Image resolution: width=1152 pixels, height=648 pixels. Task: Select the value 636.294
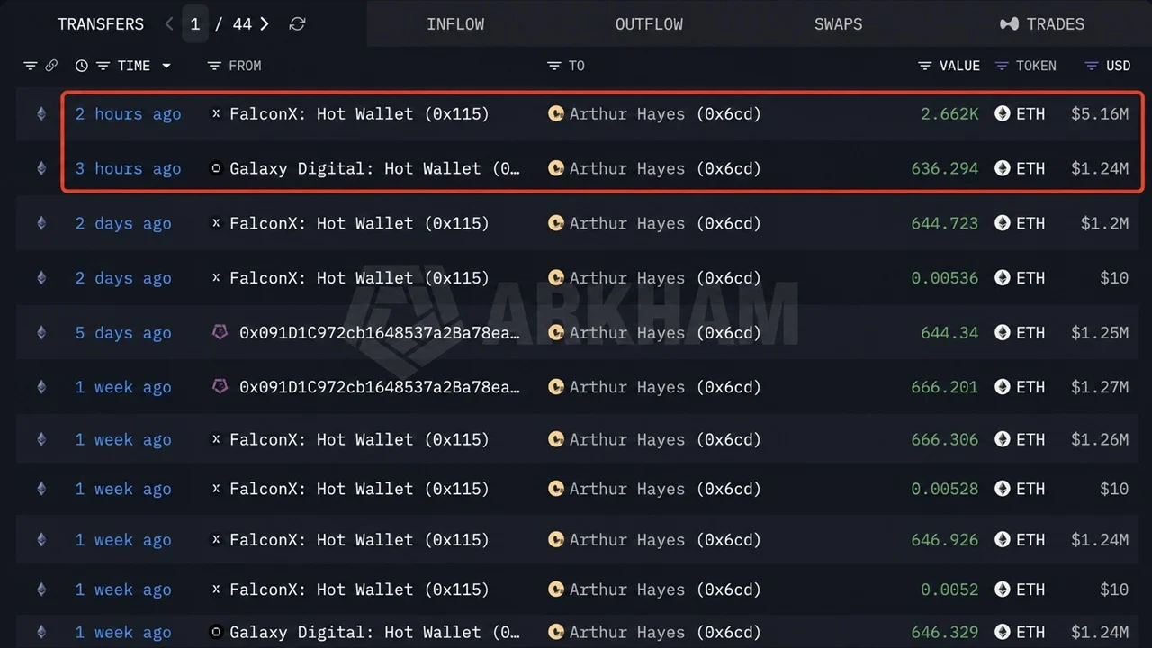tap(945, 168)
